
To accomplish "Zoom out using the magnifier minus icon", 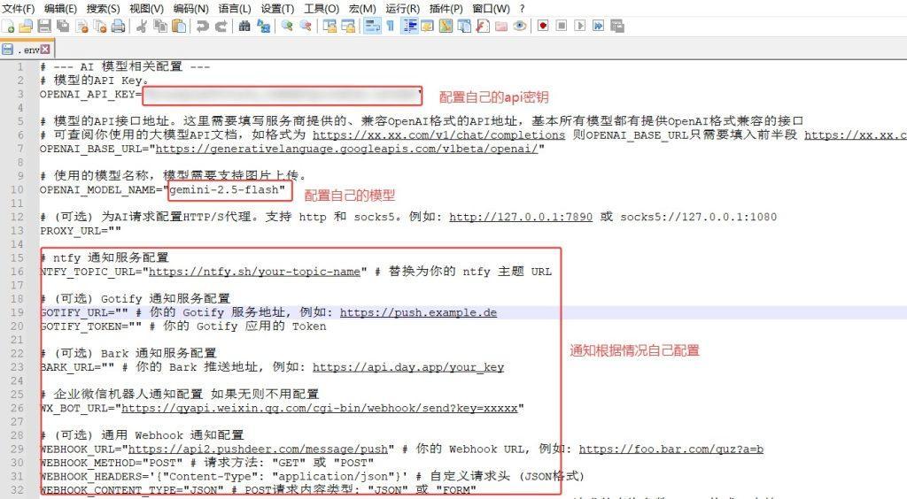I will pyautogui.click(x=306, y=26).
